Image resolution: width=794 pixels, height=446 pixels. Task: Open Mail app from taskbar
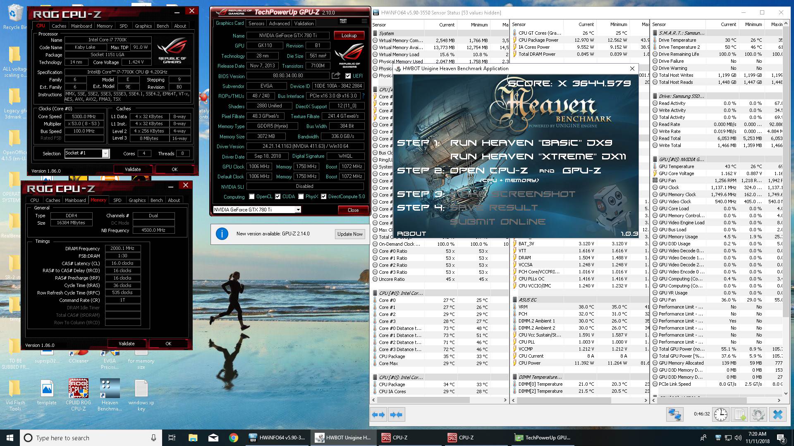[213, 438]
